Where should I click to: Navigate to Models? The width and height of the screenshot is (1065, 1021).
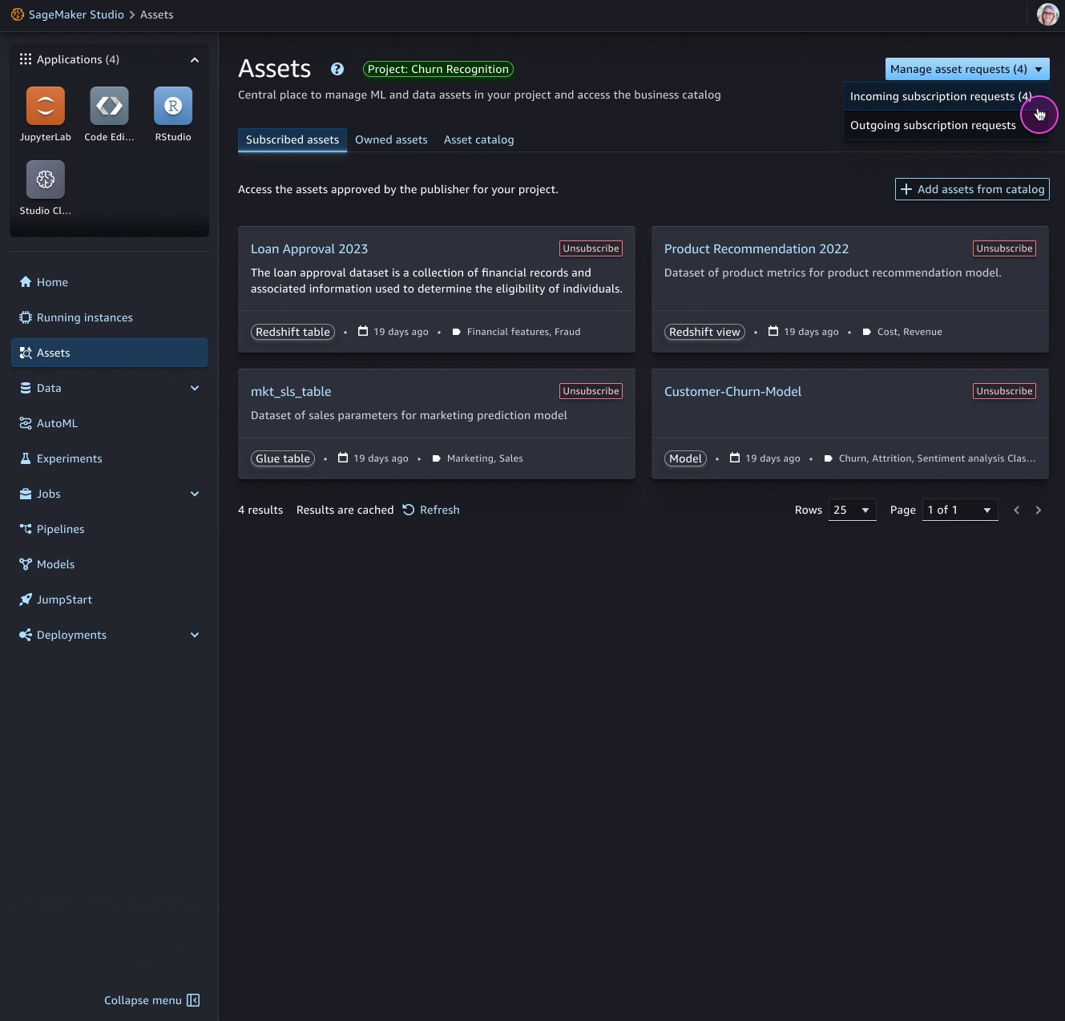109,564
